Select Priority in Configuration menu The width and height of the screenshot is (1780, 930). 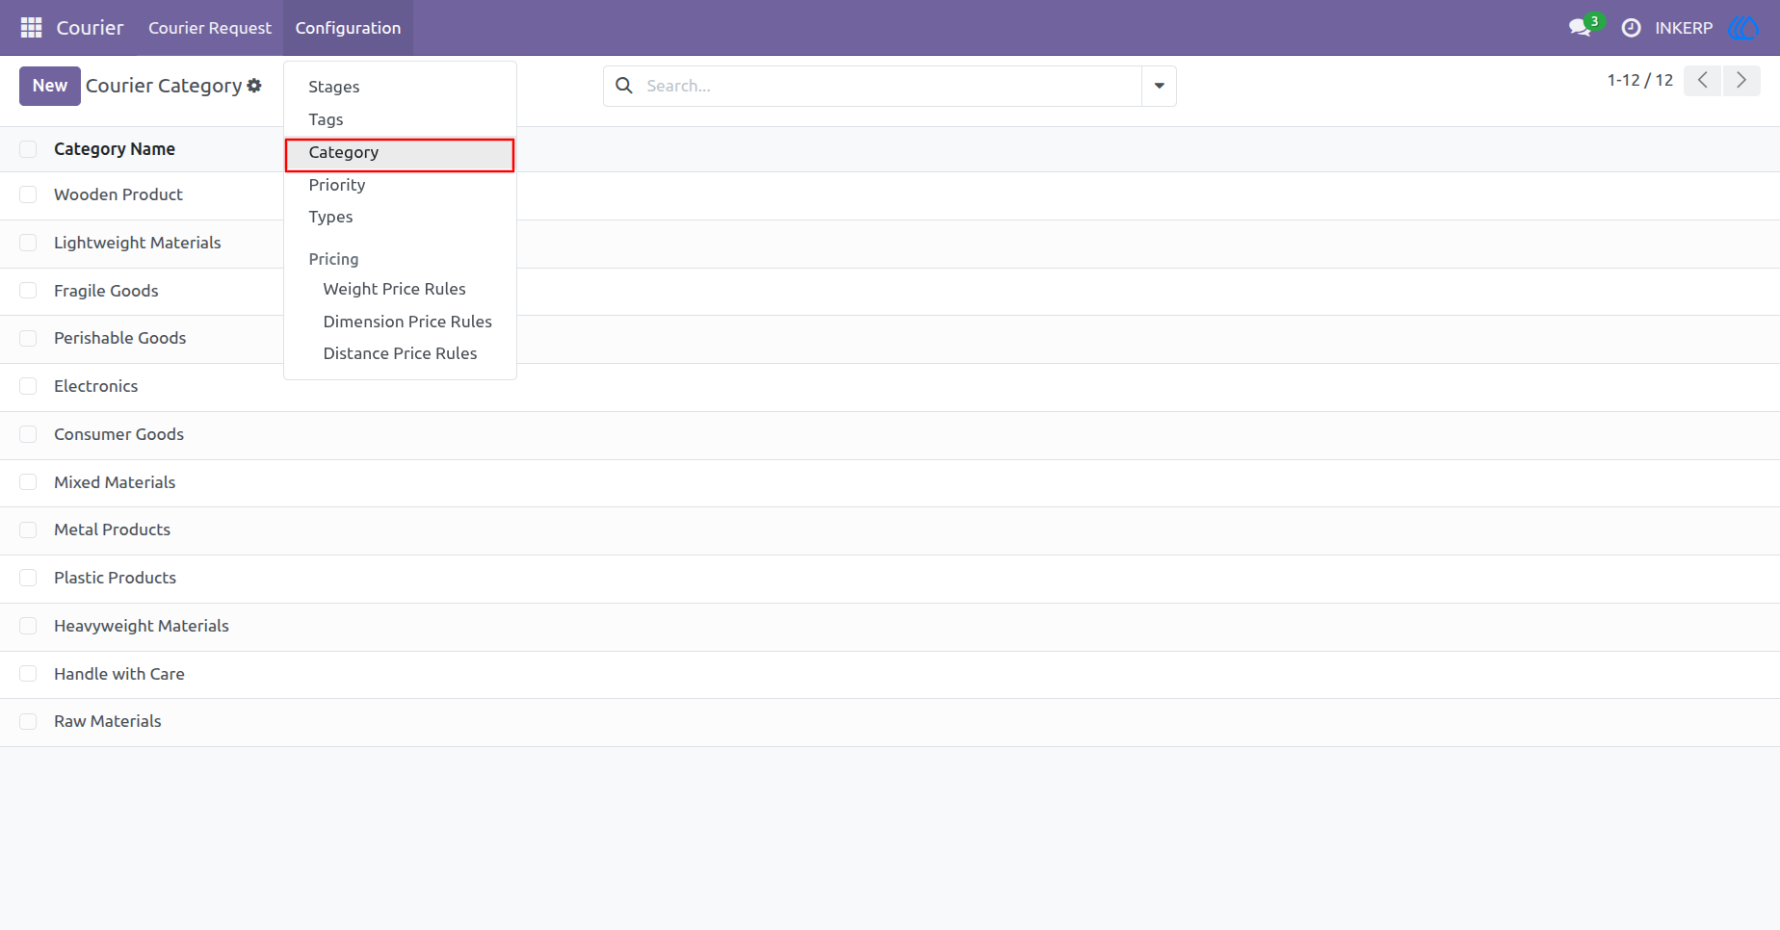(400, 185)
